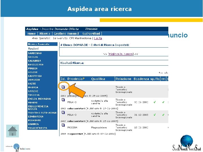Select the TRENTINO ALTO-ADIGE region
Viewport: 203px width, 152px height.
coord(42,113)
